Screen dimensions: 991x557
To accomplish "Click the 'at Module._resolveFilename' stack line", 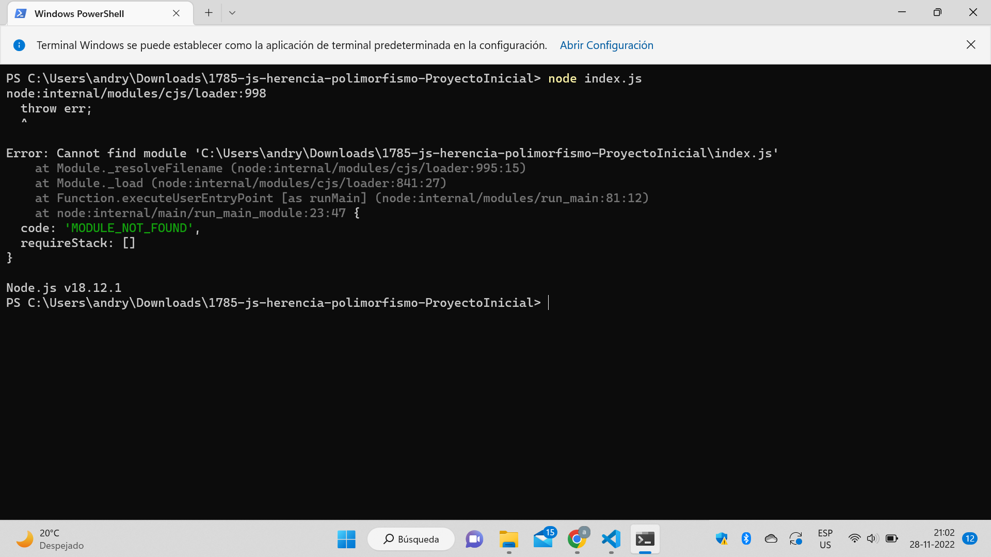I will [281, 168].
